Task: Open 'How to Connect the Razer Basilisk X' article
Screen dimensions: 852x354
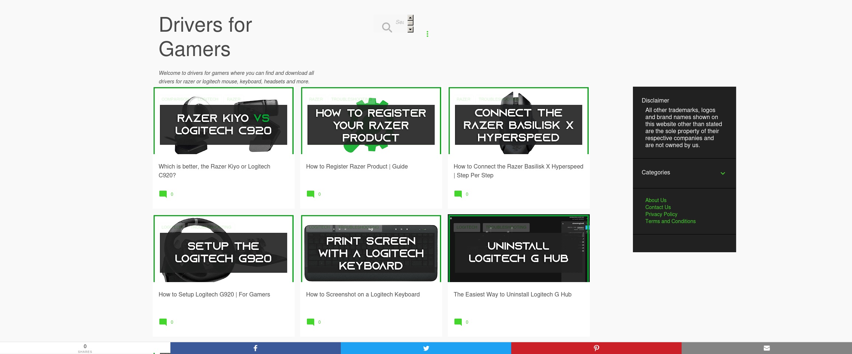Action: [x=518, y=171]
